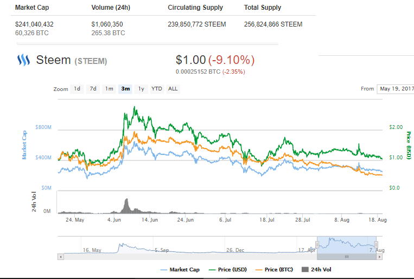Grab the navigator left range handle

point(317,244)
